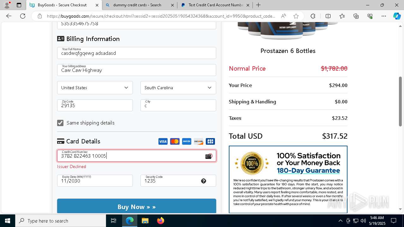Click the card autofill icon in card number field
This screenshot has height=227, width=404.
click(x=209, y=156)
